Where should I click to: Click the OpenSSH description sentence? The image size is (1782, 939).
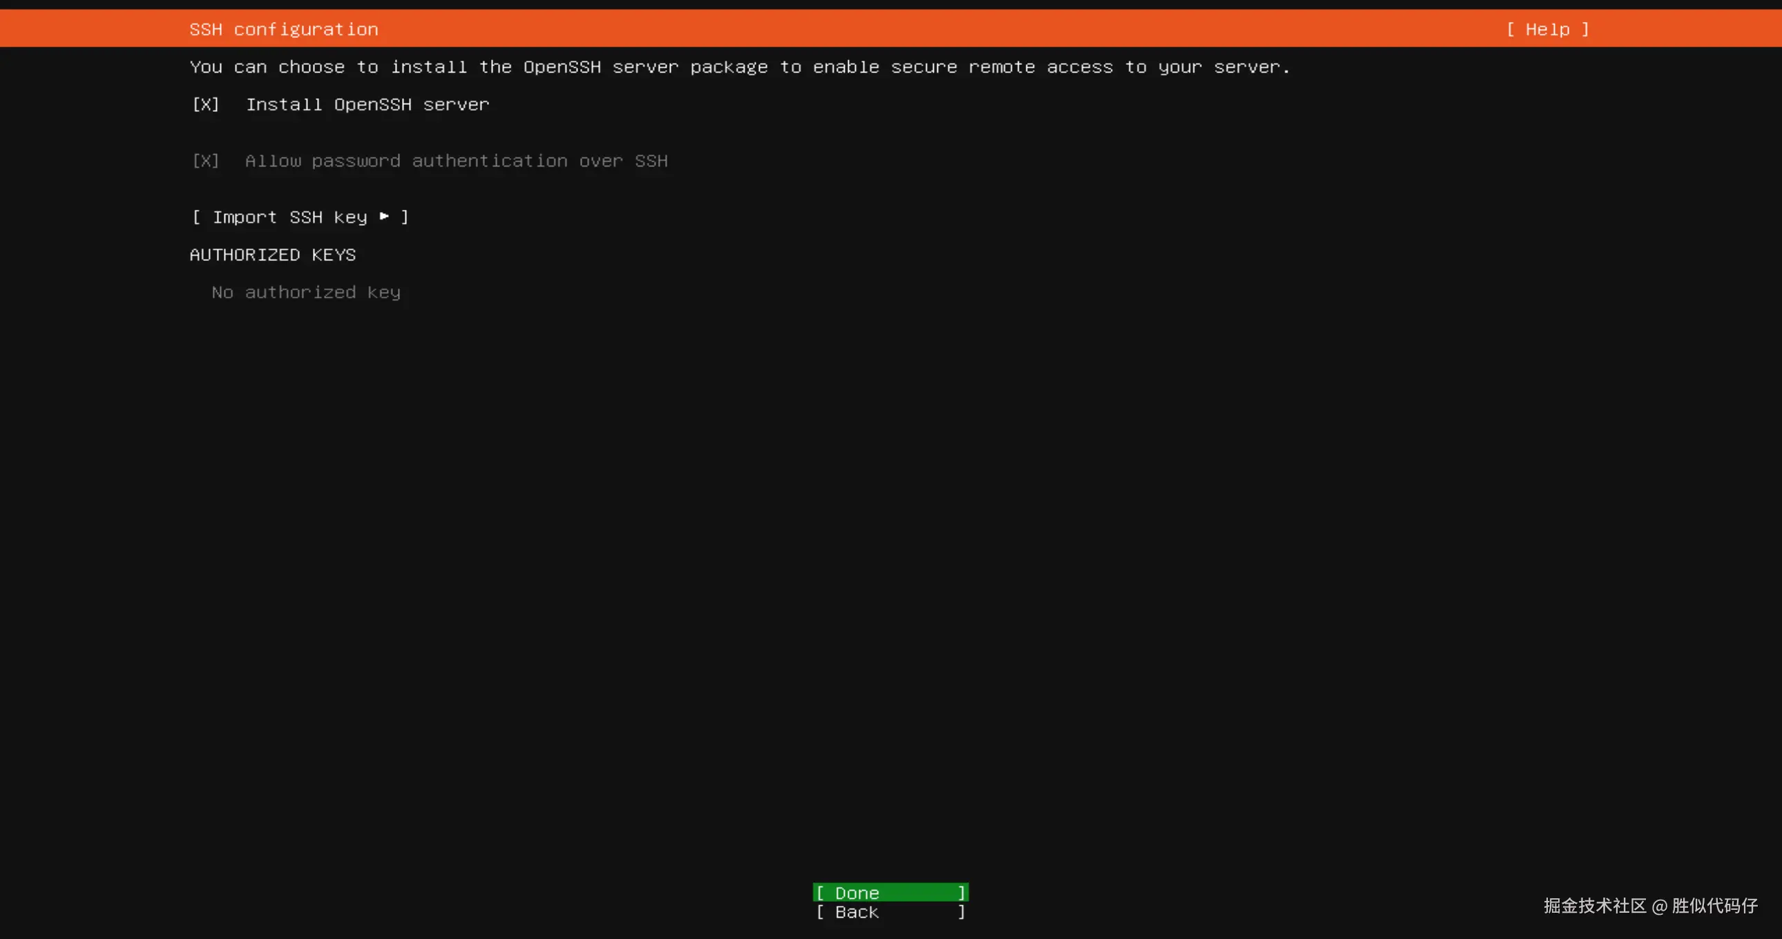click(x=740, y=67)
